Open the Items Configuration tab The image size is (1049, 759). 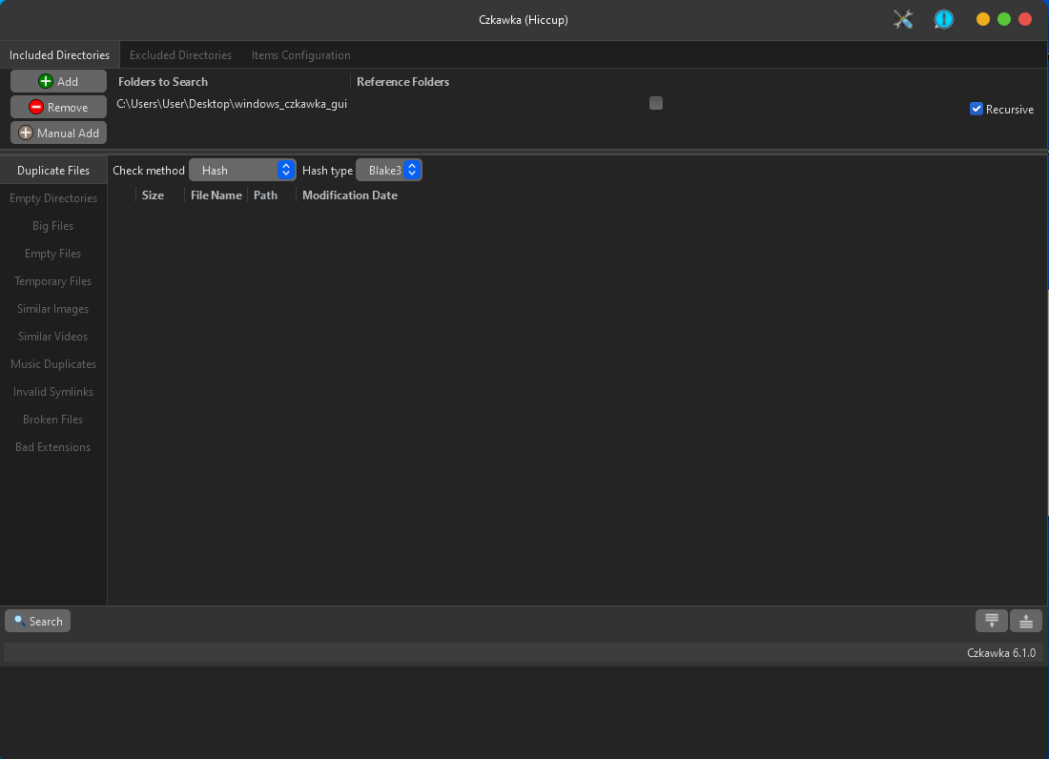pyautogui.click(x=300, y=54)
